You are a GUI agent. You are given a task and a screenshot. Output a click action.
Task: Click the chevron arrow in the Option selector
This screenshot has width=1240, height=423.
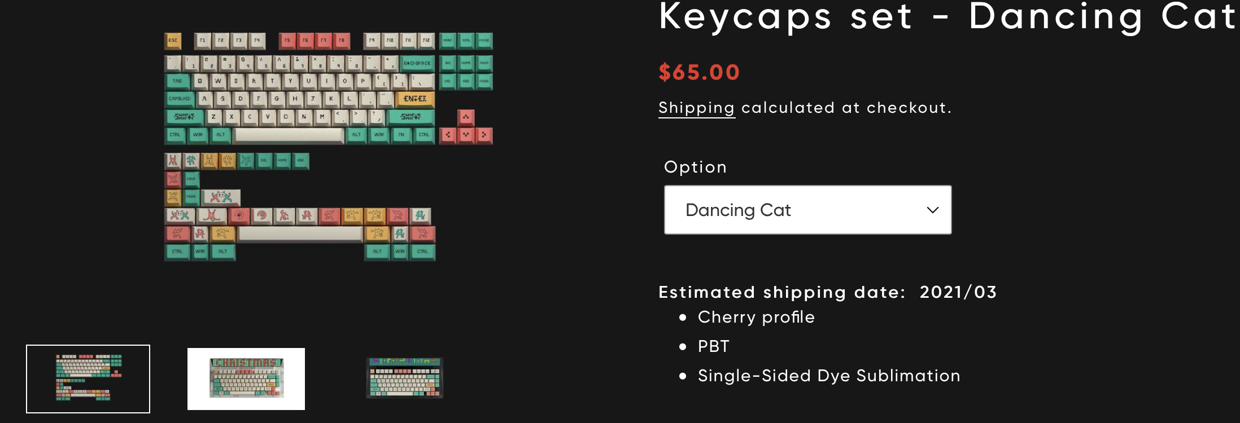click(932, 210)
